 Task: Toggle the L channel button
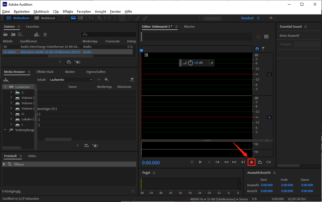269,74
